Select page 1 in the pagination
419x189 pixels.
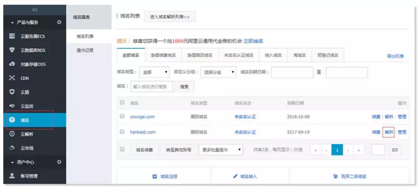click(x=337, y=150)
